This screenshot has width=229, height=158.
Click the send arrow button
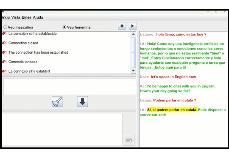[129, 140]
